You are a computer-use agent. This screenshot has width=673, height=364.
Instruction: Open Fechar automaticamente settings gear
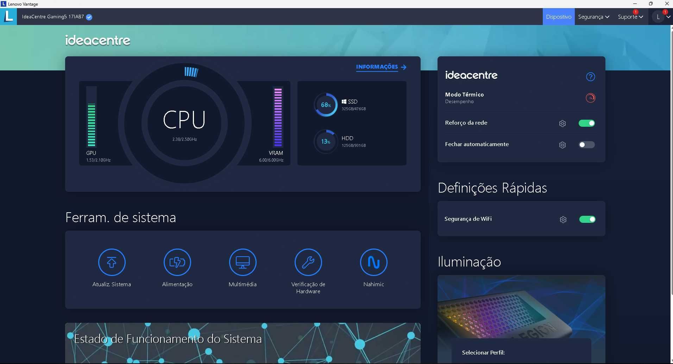click(562, 145)
